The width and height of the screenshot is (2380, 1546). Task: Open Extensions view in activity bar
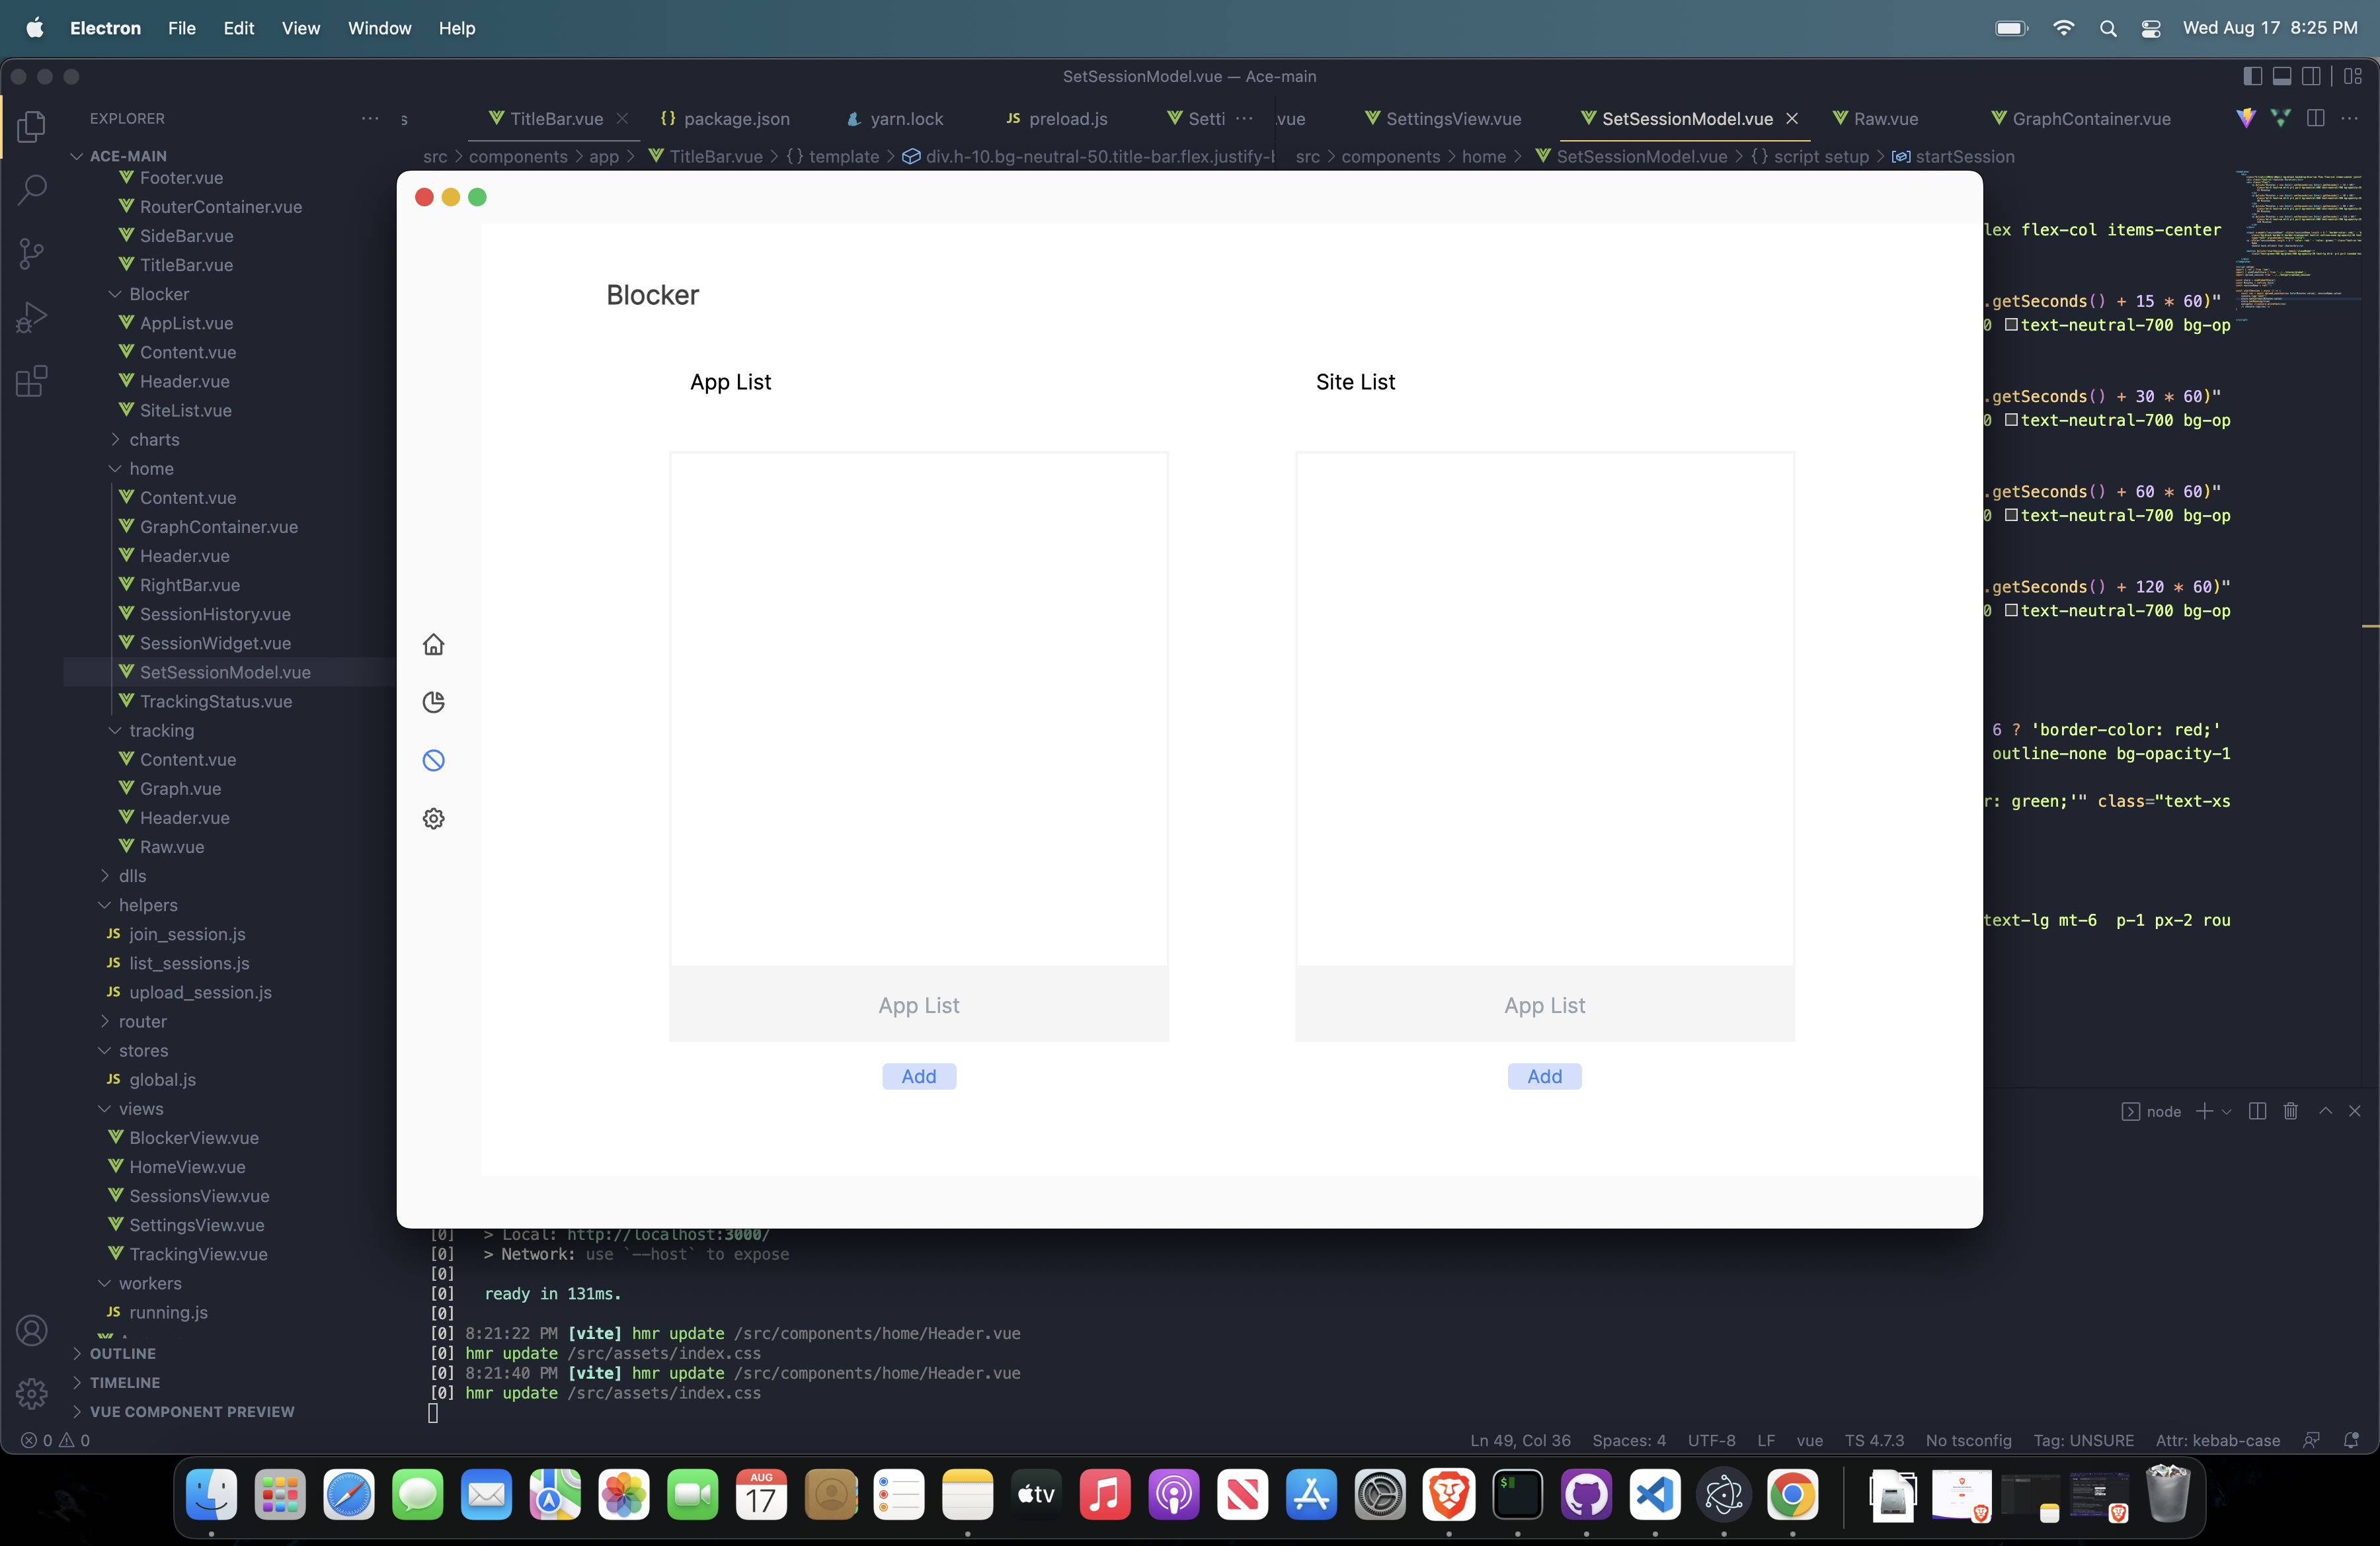pos(32,381)
